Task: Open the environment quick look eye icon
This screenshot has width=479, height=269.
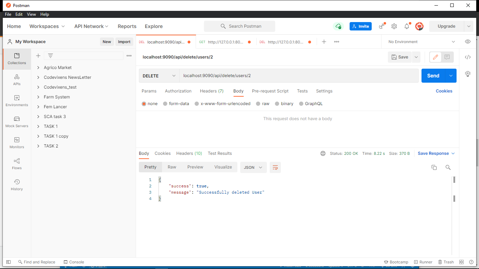Action: [468, 42]
